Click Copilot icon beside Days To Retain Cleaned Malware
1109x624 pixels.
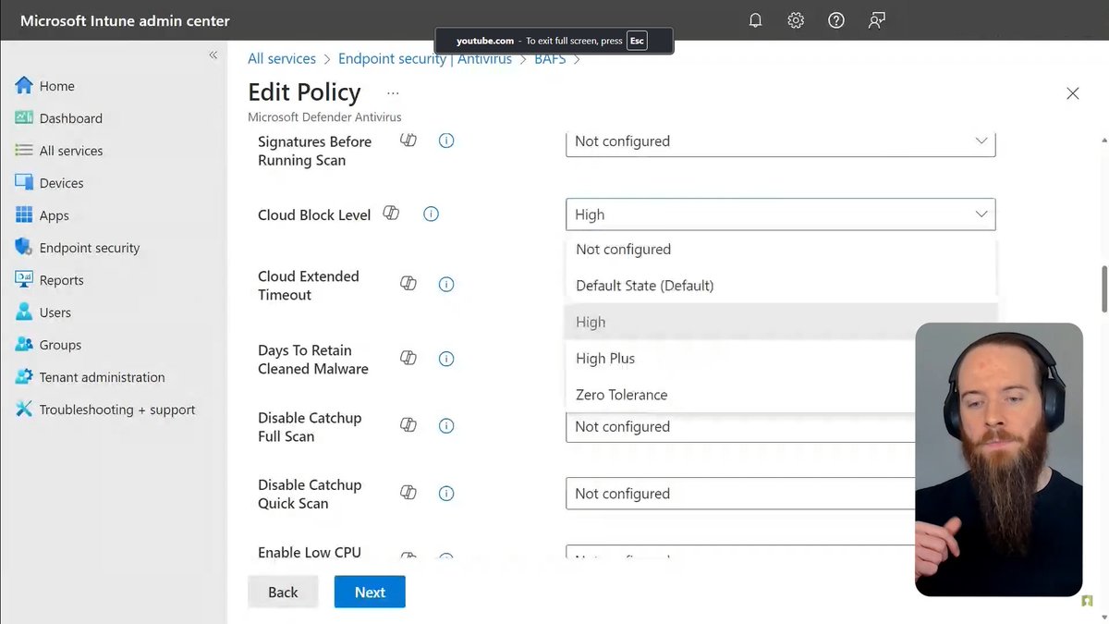(408, 359)
